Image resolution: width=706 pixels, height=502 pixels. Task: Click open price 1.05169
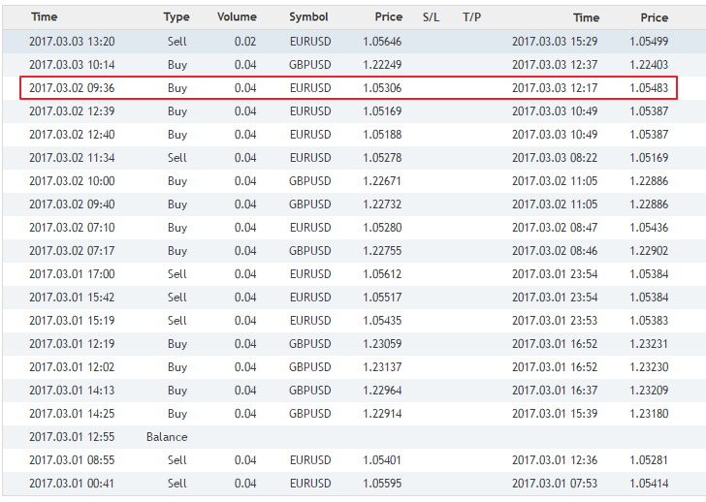click(382, 111)
